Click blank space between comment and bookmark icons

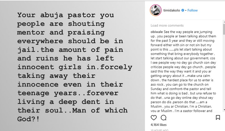191,117
